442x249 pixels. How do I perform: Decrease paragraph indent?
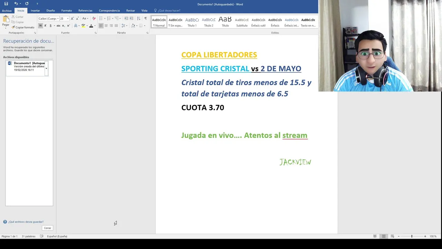pos(126,19)
